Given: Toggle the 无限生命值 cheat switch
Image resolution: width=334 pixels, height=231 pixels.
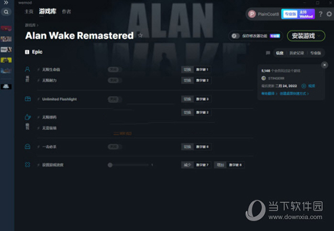Looking at the screenshot, I should click(x=114, y=70).
